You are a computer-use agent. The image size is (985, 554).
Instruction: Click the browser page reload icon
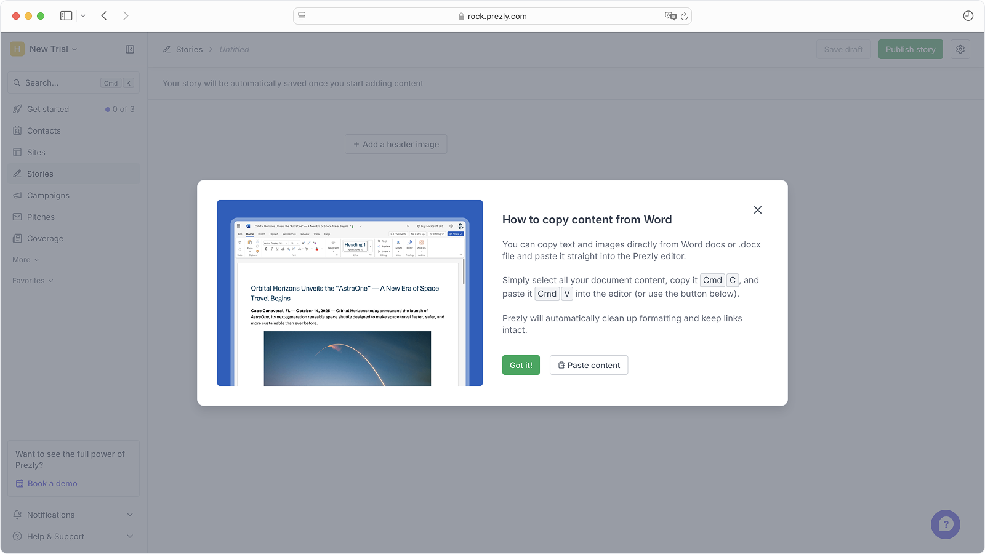[x=684, y=16]
